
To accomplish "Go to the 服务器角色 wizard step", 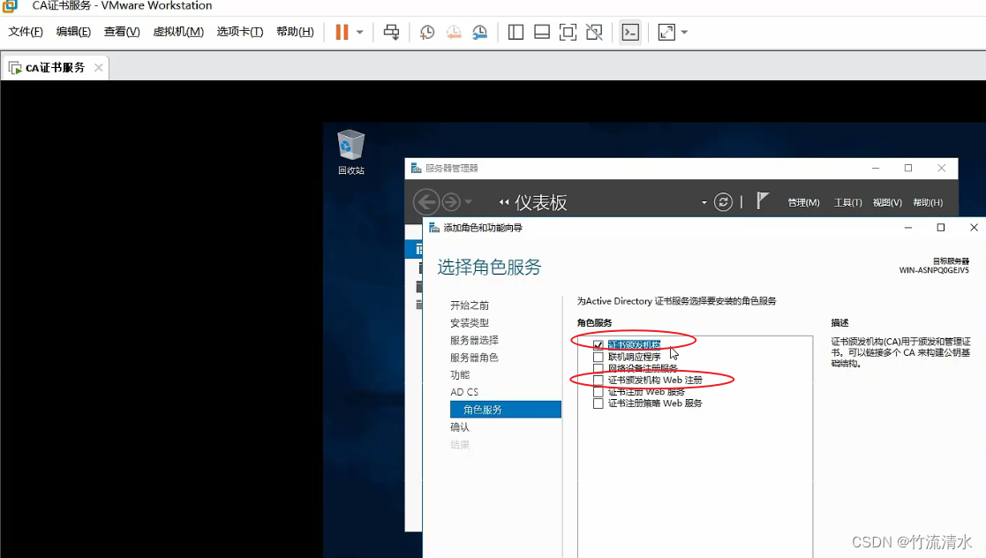I will [x=474, y=358].
